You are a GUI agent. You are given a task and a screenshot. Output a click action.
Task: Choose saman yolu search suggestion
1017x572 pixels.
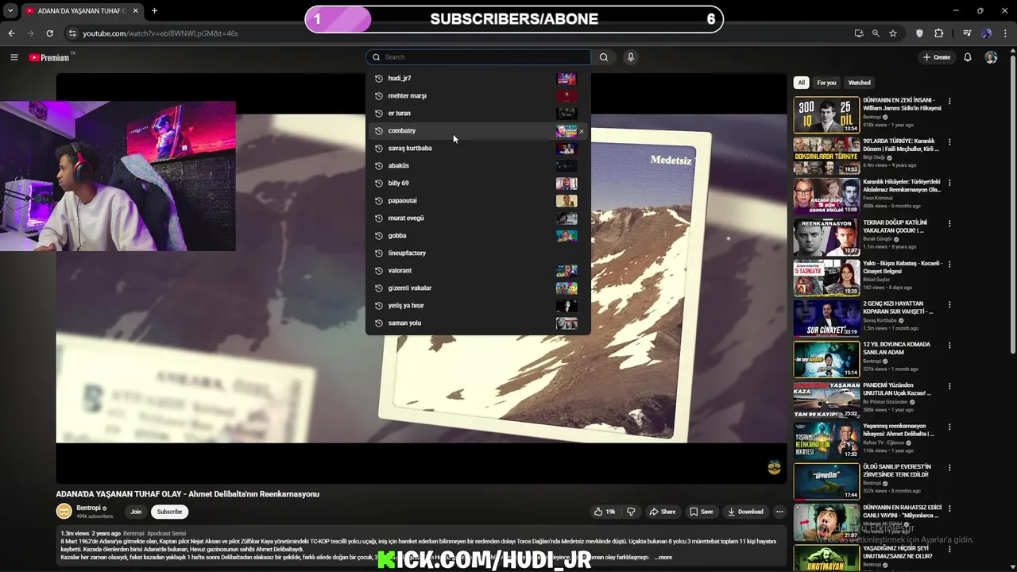[x=478, y=323]
